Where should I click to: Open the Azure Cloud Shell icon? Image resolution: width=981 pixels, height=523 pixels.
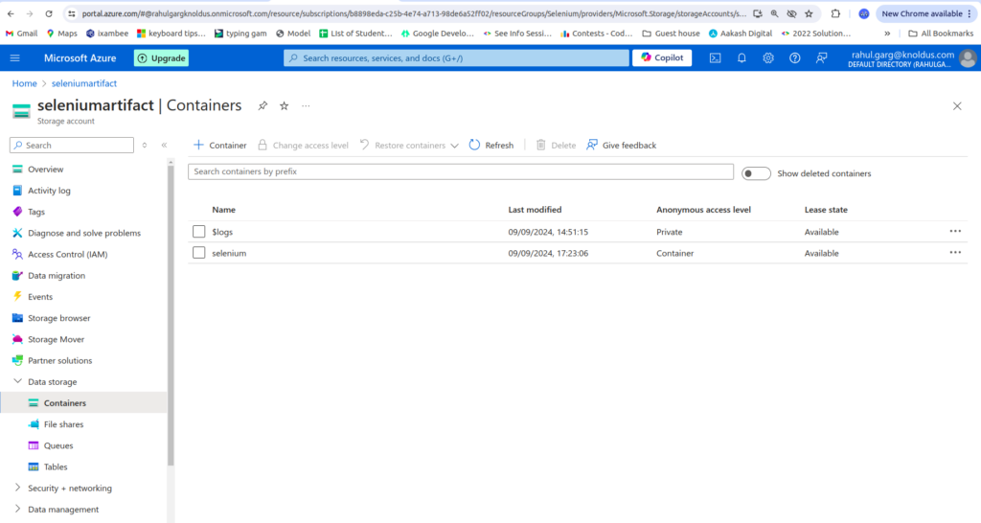pyautogui.click(x=715, y=58)
